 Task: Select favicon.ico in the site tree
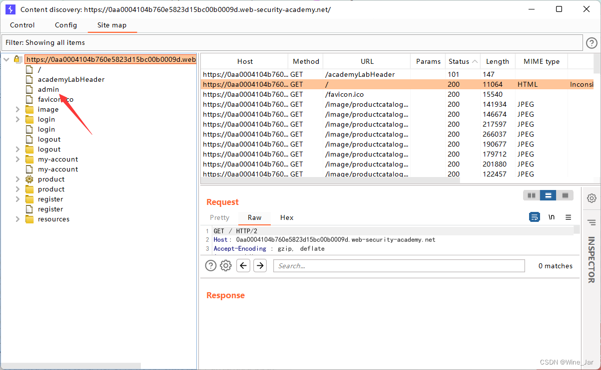pyautogui.click(x=55, y=99)
